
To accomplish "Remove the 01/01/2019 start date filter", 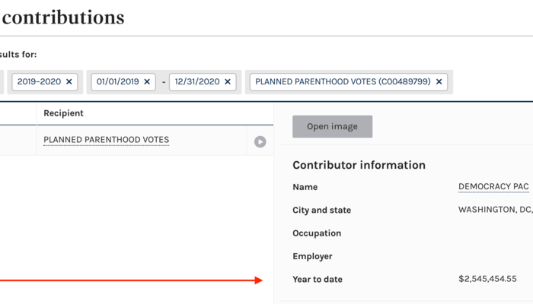I will click(x=147, y=81).
